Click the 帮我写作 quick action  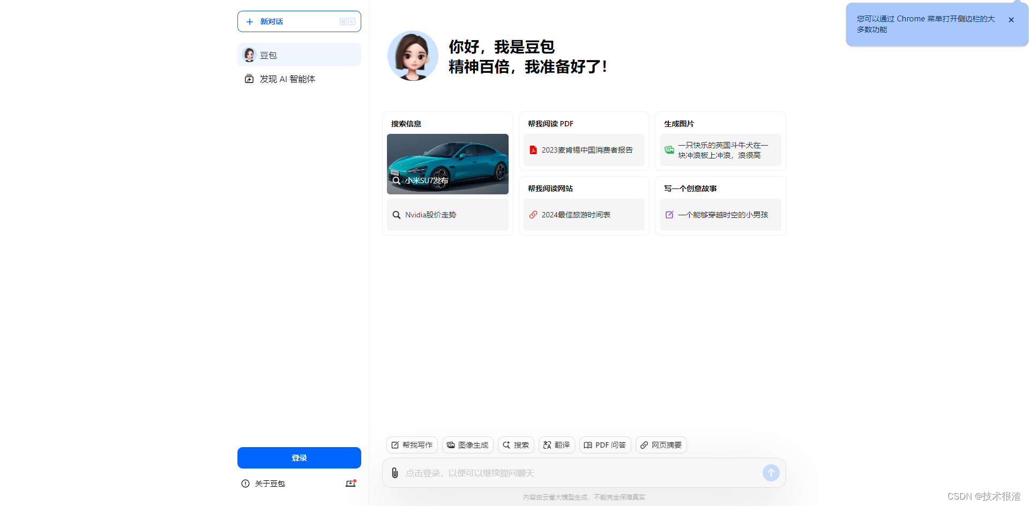tap(412, 445)
